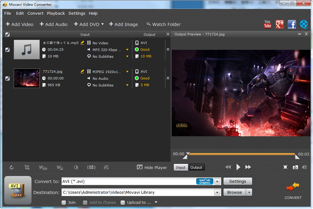Switch to the Output preview tab
Image resolution: width=313 pixels, height=209 pixels.
pos(196,167)
